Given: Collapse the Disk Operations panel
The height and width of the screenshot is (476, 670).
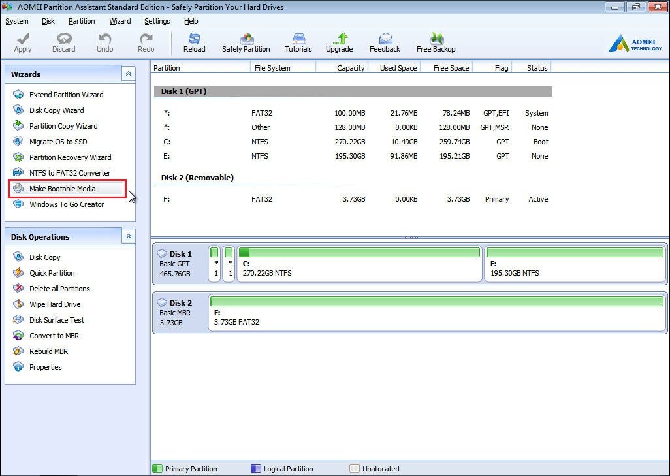Looking at the screenshot, I should point(128,236).
